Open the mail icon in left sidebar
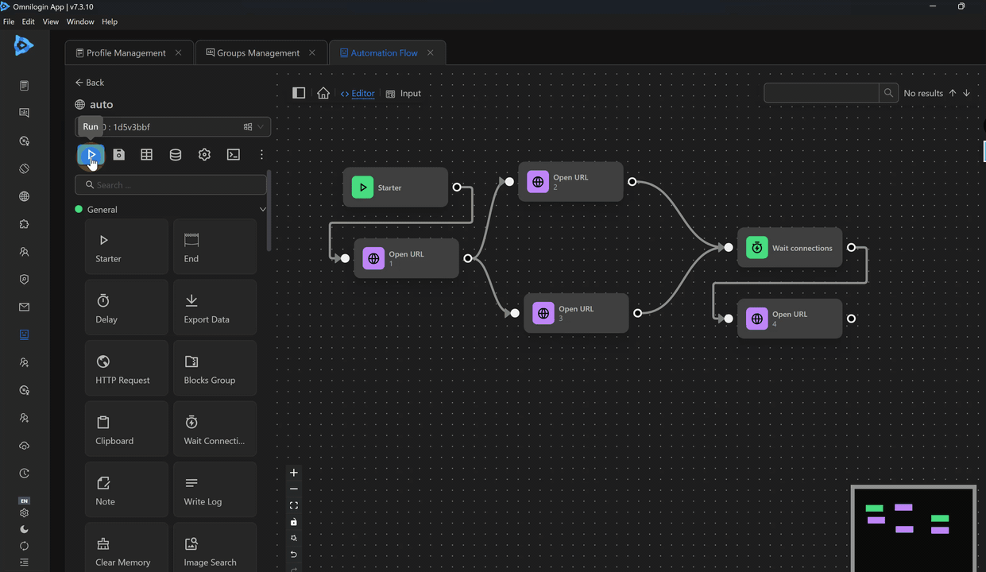Screen dimensions: 986x572 (24, 307)
